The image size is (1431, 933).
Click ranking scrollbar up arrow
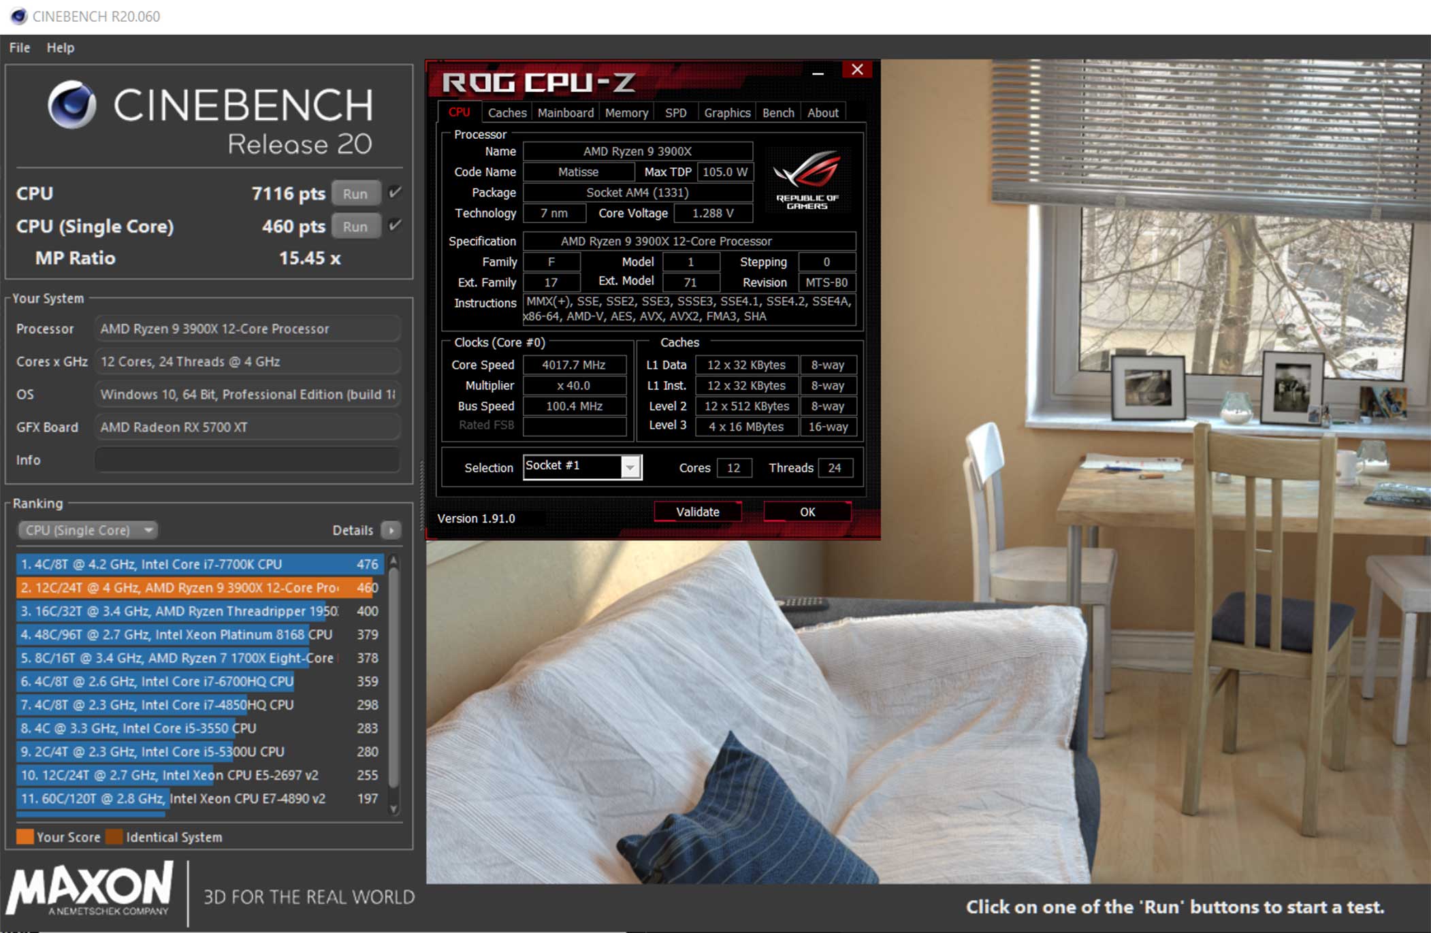[393, 561]
